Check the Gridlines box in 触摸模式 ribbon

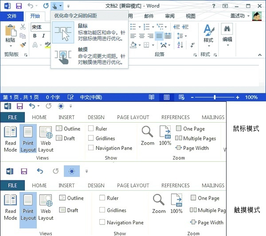[102, 210]
